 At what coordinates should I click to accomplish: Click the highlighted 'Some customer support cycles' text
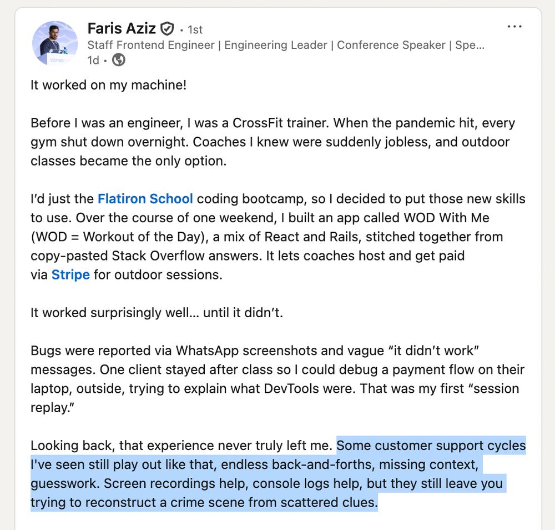[431, 446]
